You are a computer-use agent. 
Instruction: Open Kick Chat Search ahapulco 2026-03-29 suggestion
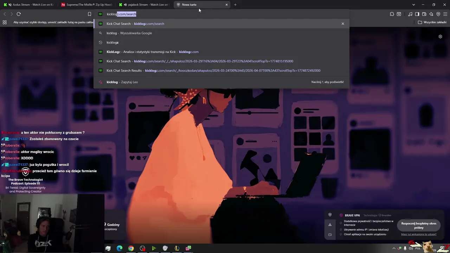pos(221,61)
